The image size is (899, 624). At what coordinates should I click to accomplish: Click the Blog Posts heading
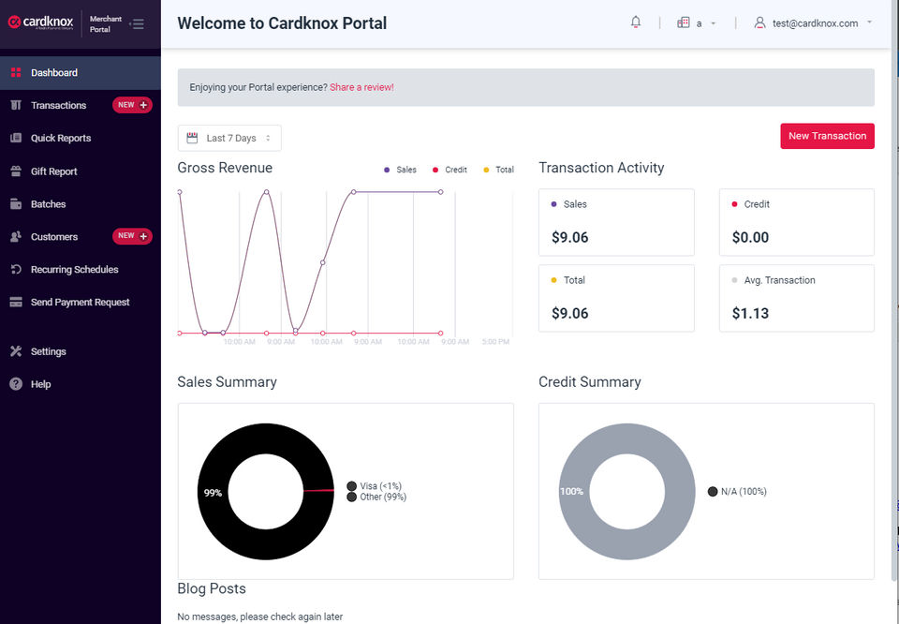[212, 588]
